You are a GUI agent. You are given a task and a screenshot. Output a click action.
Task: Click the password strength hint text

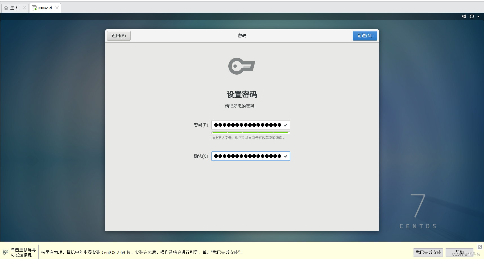(248, 138)
